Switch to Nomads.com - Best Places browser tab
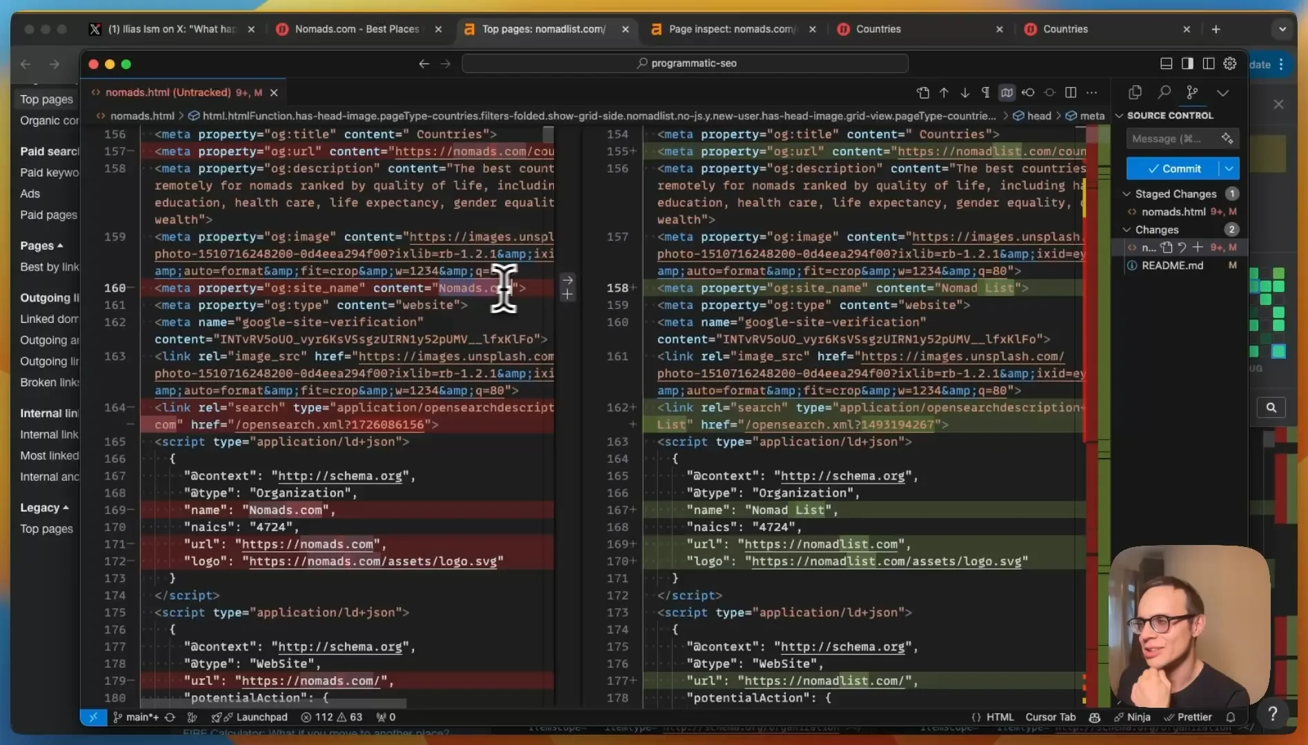This screenshot has width=1308, height=745. pos(357,29)
